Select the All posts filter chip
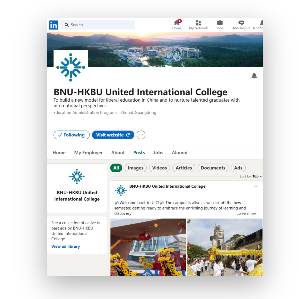Image resolution: width=299 pixels, height=299 pixels. pyautogui.click(x=116, y=168)
